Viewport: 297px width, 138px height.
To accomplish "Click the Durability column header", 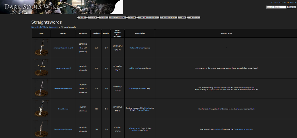I will 96,33.
